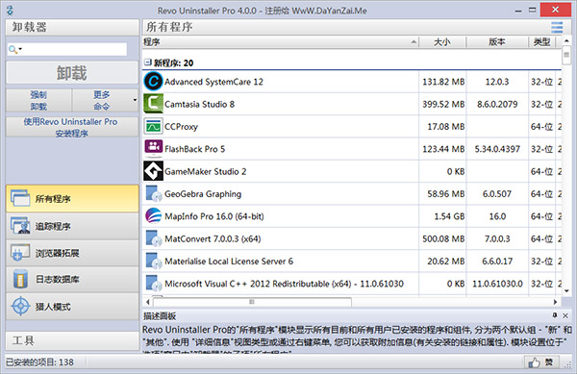
Task: Open the 日志数据库 module
Action: (72, 280)
